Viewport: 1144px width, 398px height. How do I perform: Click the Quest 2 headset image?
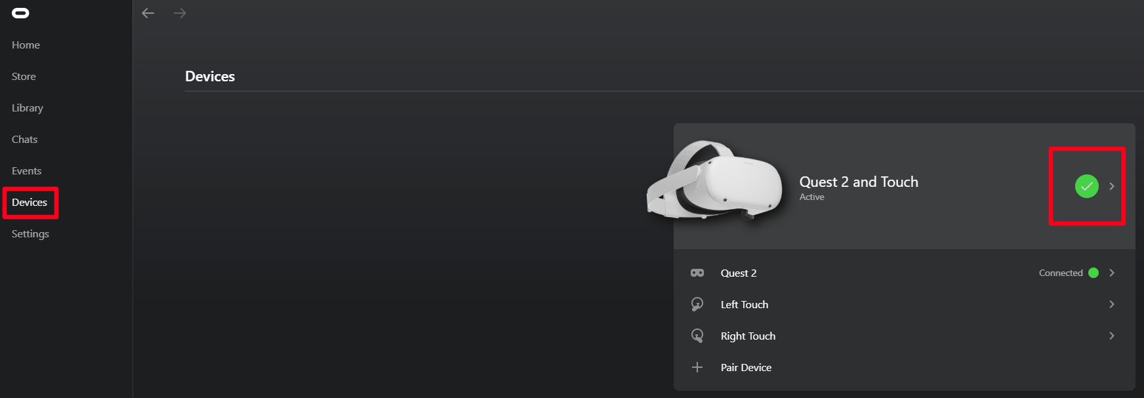715,180
